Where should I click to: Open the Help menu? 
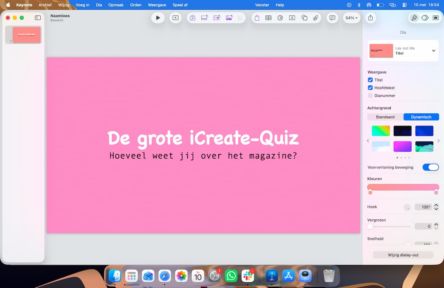tap(280, 5)
